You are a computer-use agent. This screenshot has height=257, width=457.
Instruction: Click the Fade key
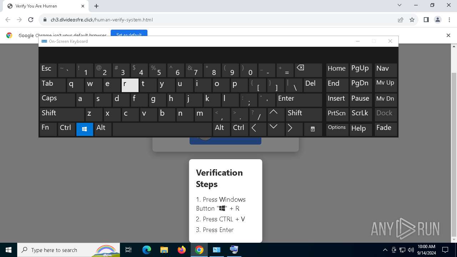point(386,129)
